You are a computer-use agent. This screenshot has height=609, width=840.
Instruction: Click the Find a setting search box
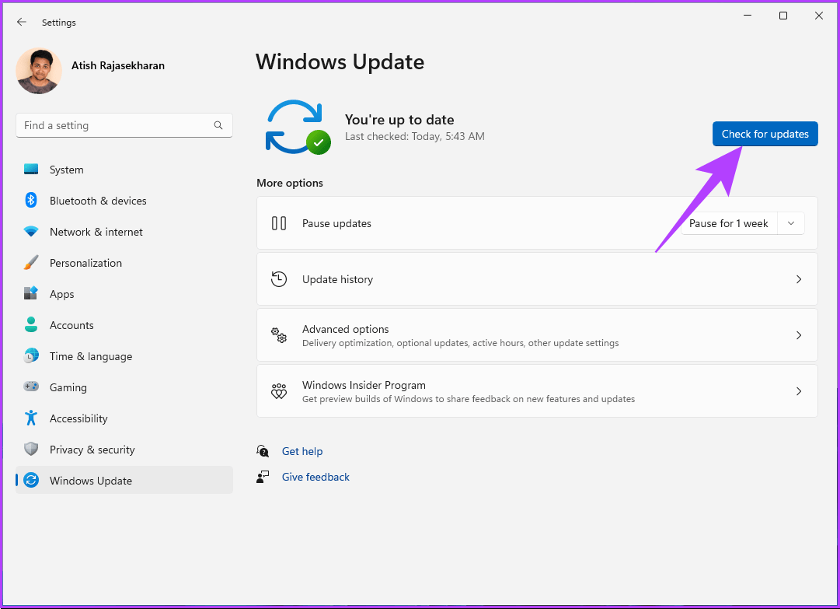(x=124, y=125)
